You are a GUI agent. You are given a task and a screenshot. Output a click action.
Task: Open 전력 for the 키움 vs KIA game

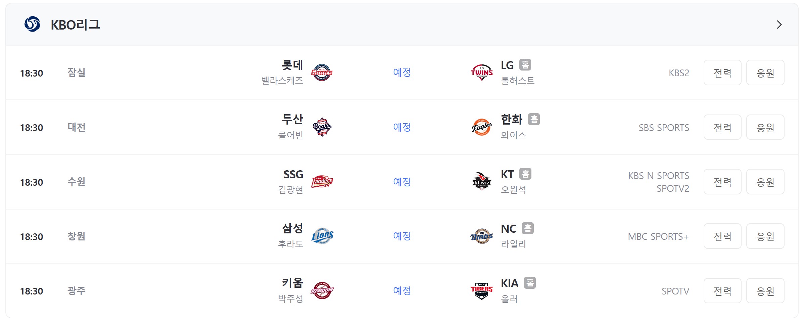722,291
